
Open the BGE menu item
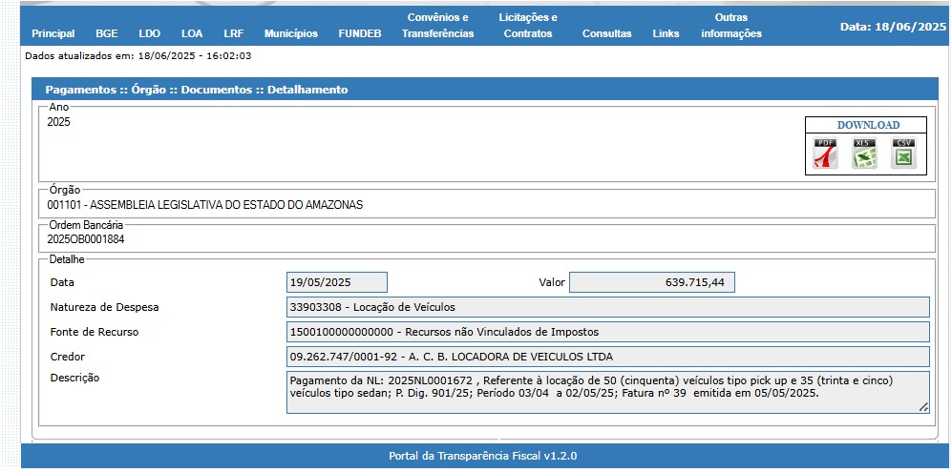(107, 33)
